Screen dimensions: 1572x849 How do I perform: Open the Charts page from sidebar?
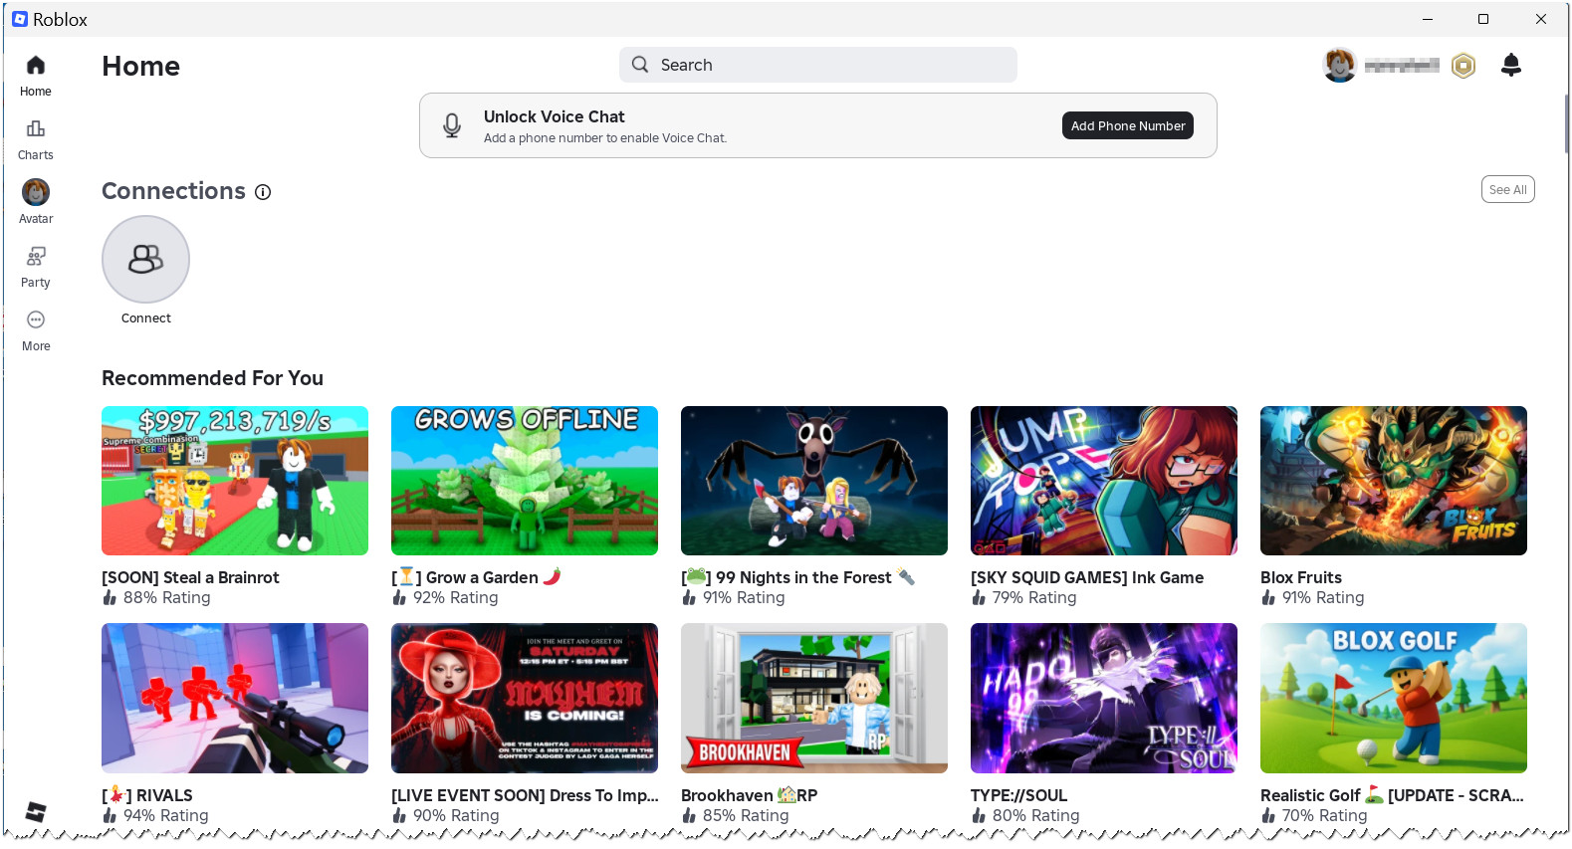pyautogui.click(x=36, y=139)
